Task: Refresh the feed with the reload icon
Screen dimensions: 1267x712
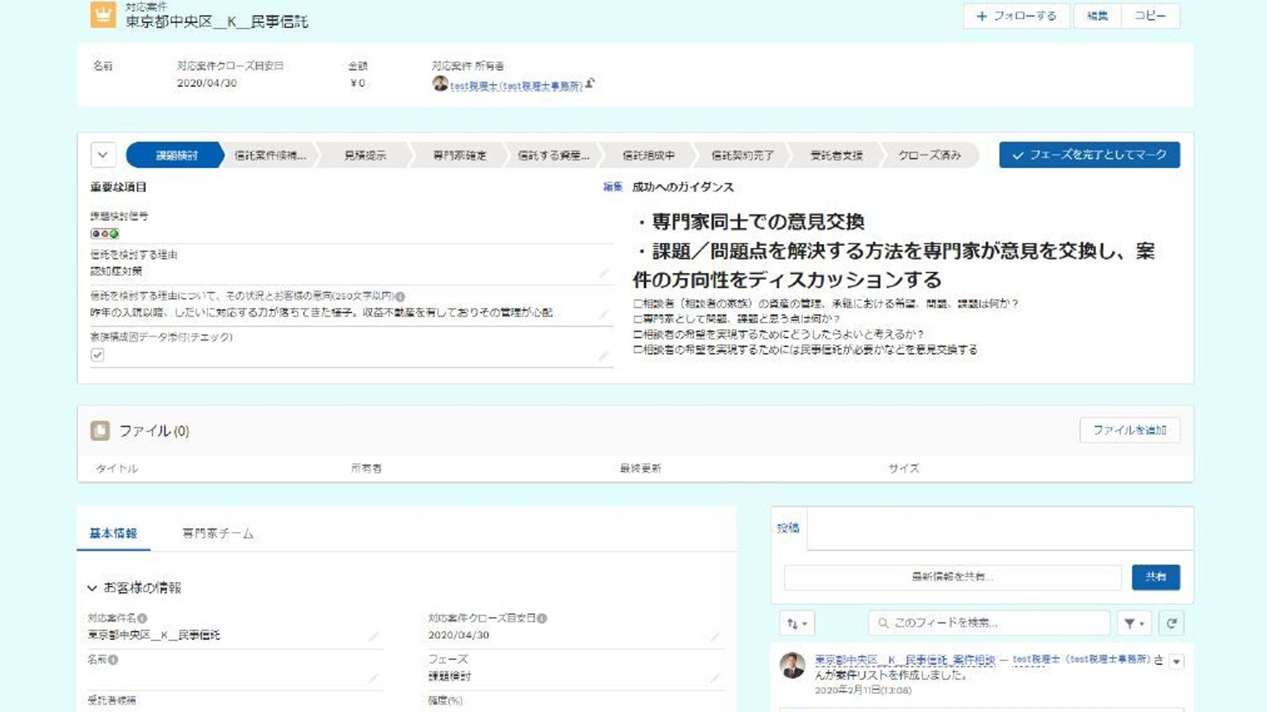Action: tap(1171, 623)
